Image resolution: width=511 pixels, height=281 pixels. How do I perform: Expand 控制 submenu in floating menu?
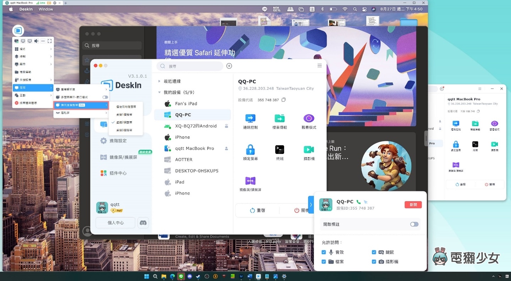tap(33, 56)
